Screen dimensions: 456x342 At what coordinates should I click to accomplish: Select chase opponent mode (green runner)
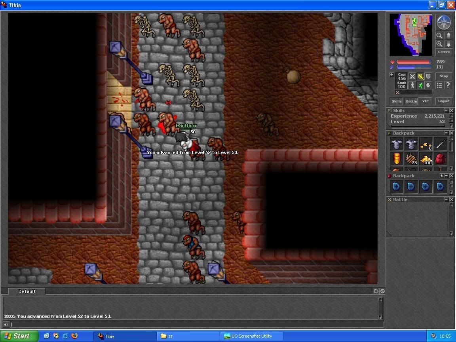[420, 85]
